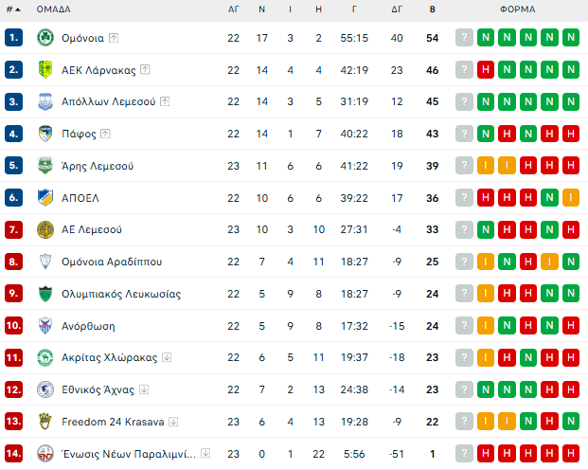Click the ΑΕΚ Λάρνακας club logo
This screenshot has width=588, height=470.
click(45, 70)
